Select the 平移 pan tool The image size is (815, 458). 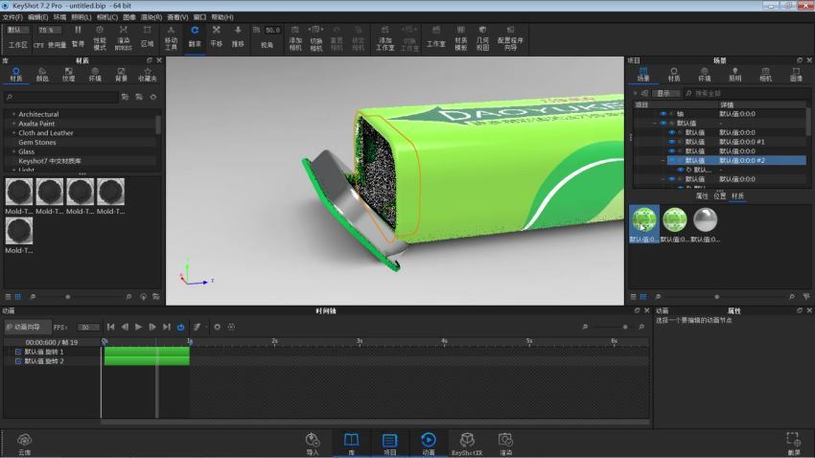click(217, 36)
